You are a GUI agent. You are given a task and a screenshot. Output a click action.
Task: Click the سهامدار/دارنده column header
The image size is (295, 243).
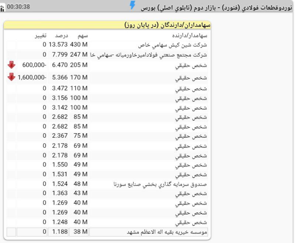(x=190, y=36)
